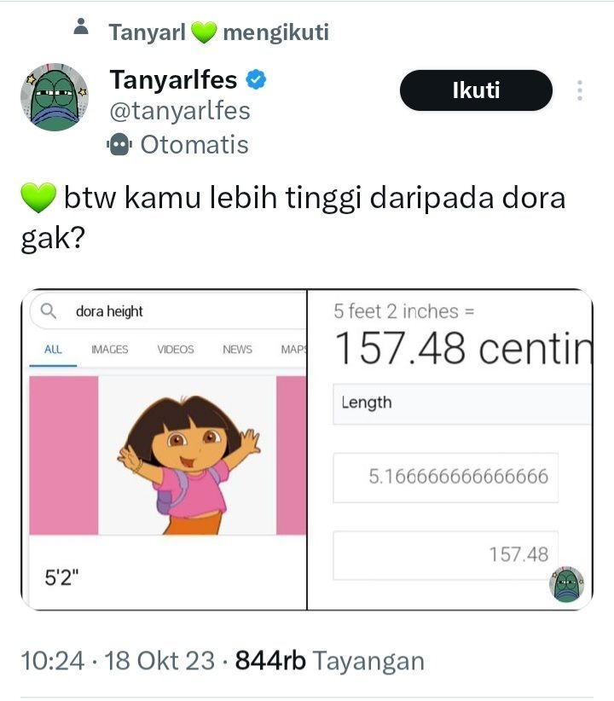Select the NEWS search tab
This screenshot has width=614, height=701.
(237, 349)
